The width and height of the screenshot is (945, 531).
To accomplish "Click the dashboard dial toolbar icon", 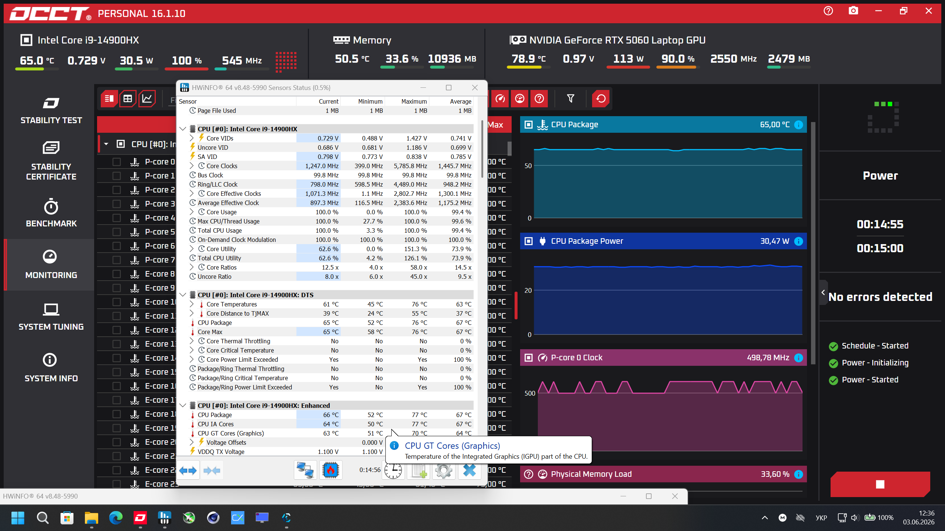I will 520,98.
